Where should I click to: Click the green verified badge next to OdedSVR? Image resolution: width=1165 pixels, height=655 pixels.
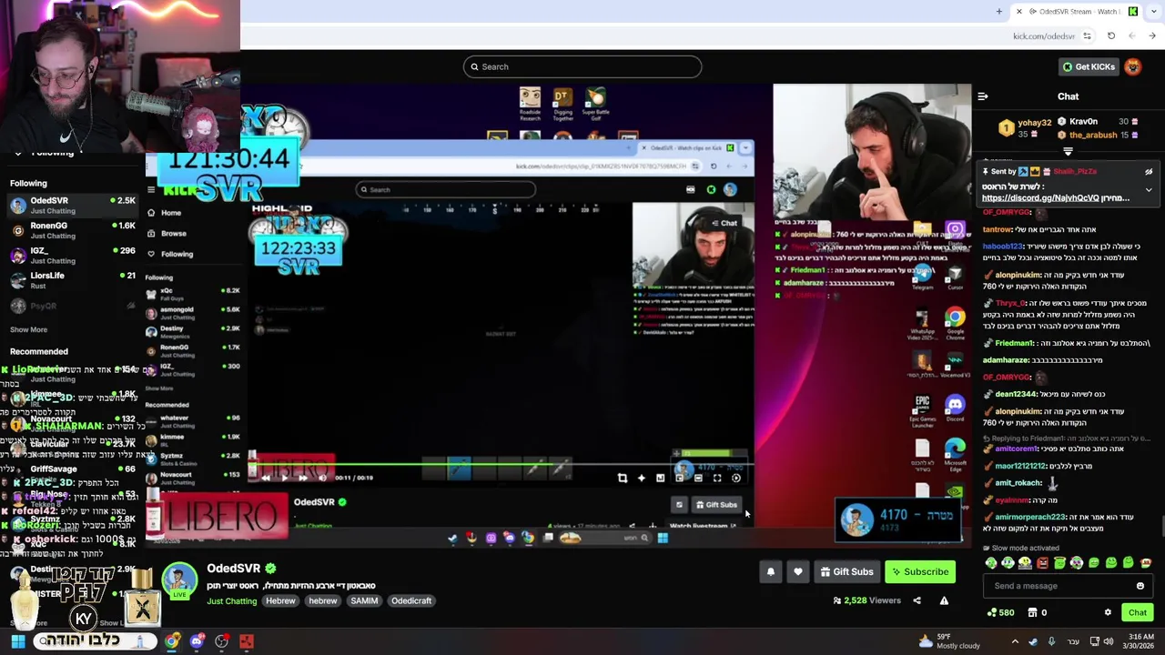270,569
